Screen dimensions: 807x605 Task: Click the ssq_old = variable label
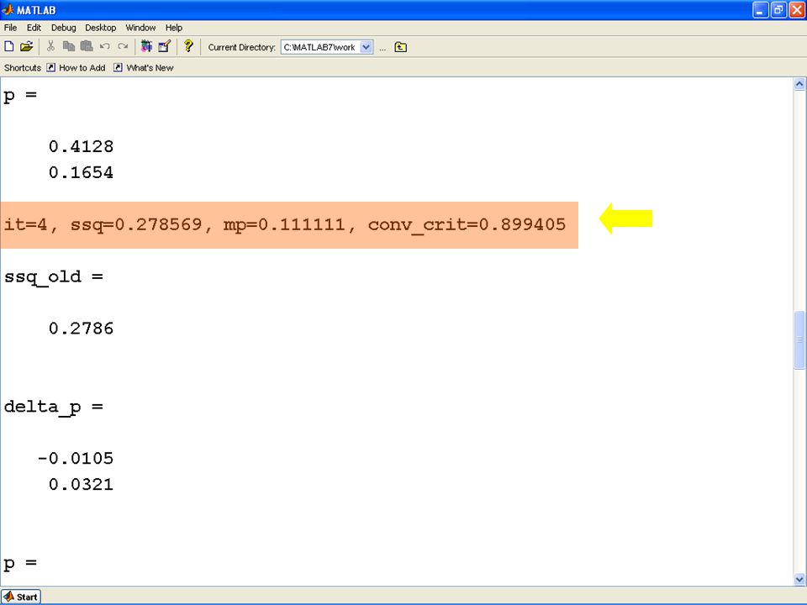coord(54,276)
